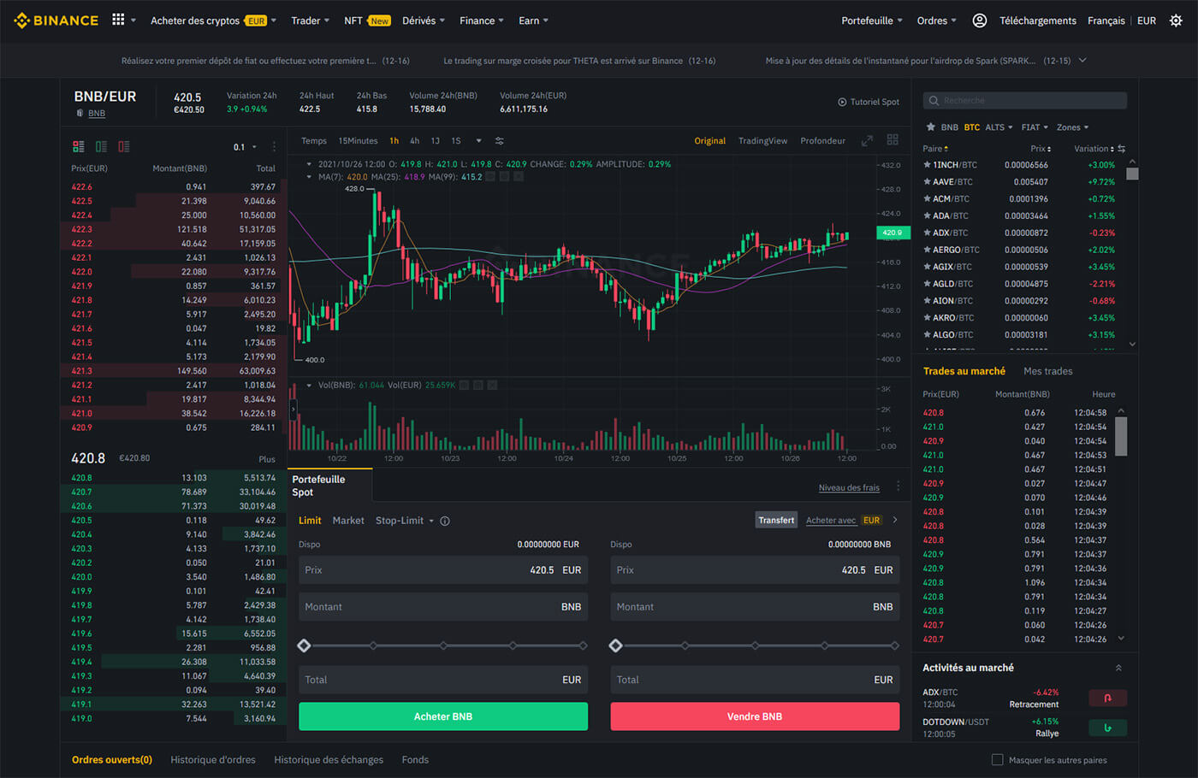Click the DOTDOWN/USDT rally green icon
Viewport: 1198px width, 778px height.
[1107, 728]
